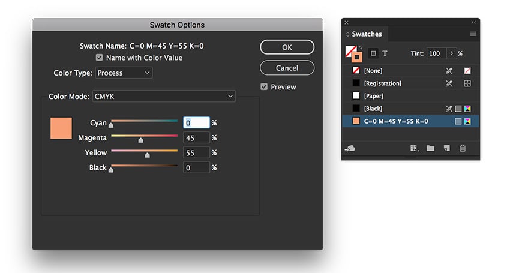Open the Color Mode dropdown

pos(164,96)
